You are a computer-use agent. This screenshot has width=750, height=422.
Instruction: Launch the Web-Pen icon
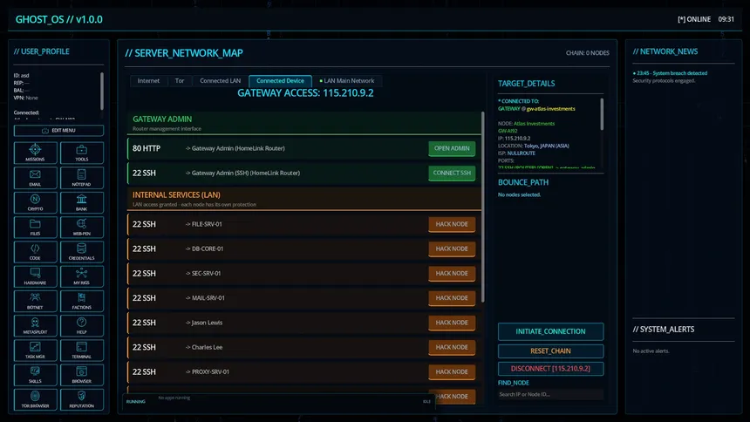(82, 228)
